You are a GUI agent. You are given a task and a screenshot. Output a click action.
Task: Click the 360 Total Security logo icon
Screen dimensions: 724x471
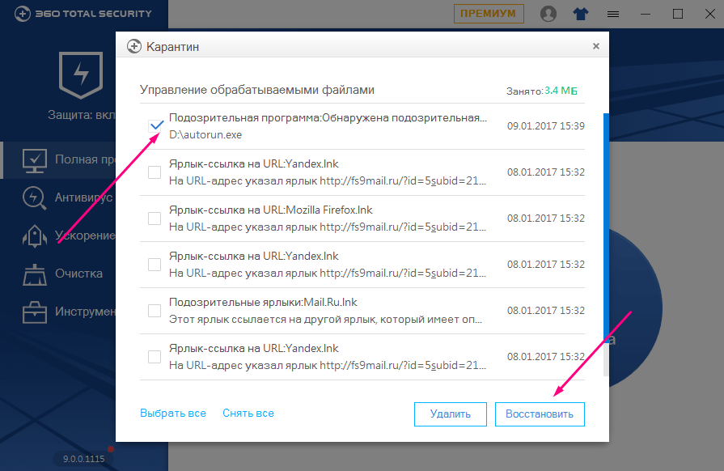[23, 14]
